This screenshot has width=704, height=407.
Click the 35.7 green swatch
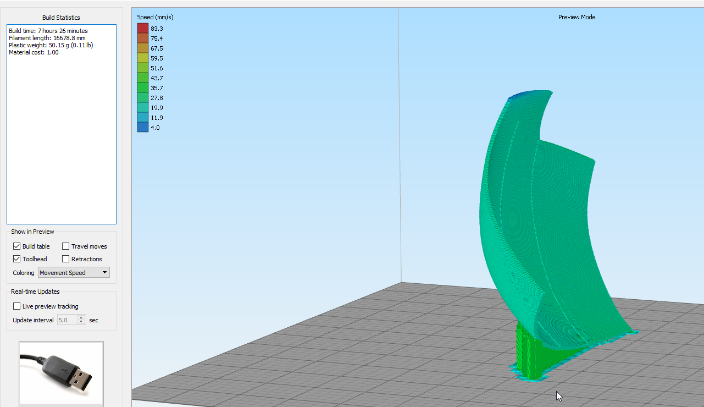point(143,88)
